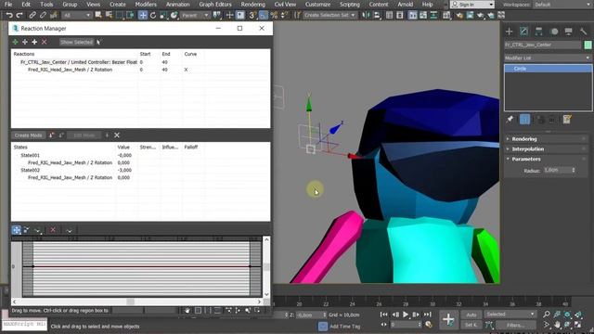Open the Render Setup teapot icon

click(x=459, y=15)
